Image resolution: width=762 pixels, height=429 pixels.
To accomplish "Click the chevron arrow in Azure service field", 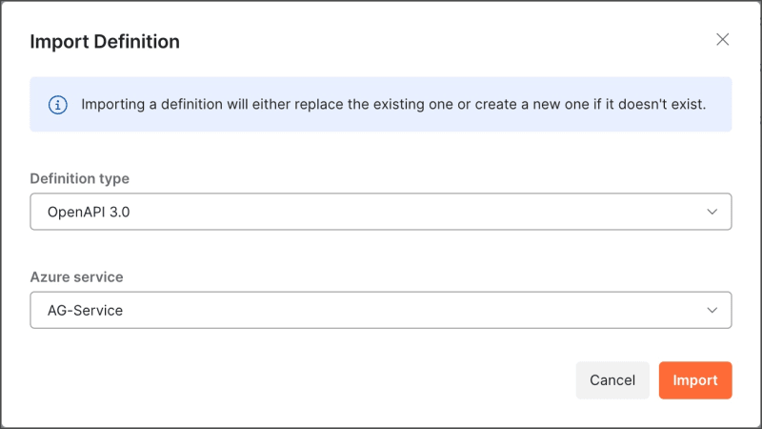I will tap(712, 310).
